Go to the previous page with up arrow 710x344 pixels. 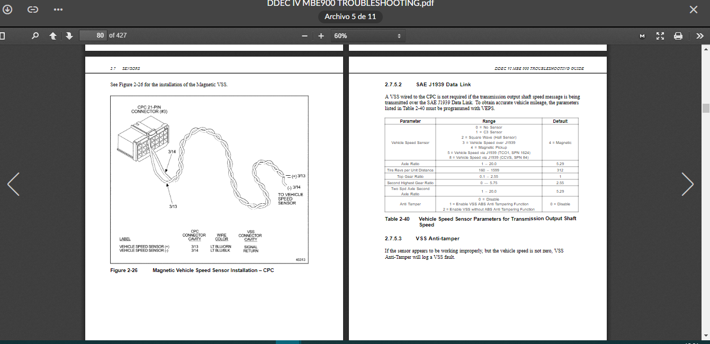pos(53,36)
